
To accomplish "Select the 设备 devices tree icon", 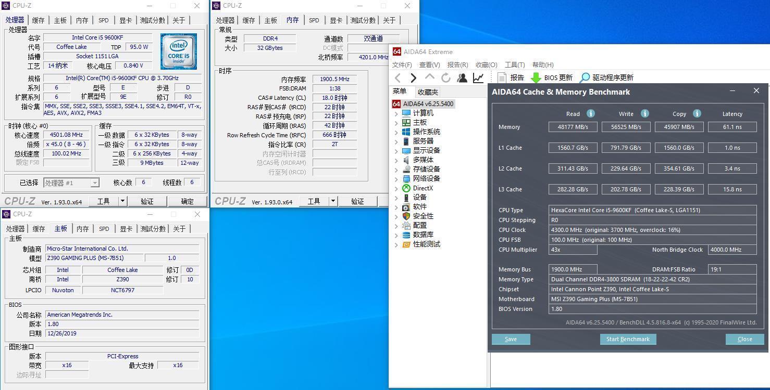I will [406, 197].
